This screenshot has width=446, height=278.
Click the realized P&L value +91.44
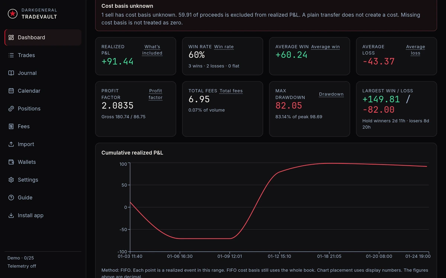[x=117, y=62]
